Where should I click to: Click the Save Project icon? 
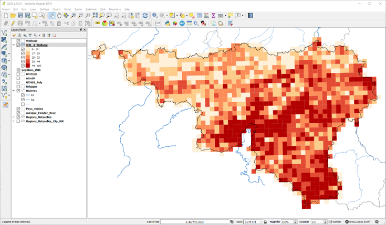(x=20, y=16)
